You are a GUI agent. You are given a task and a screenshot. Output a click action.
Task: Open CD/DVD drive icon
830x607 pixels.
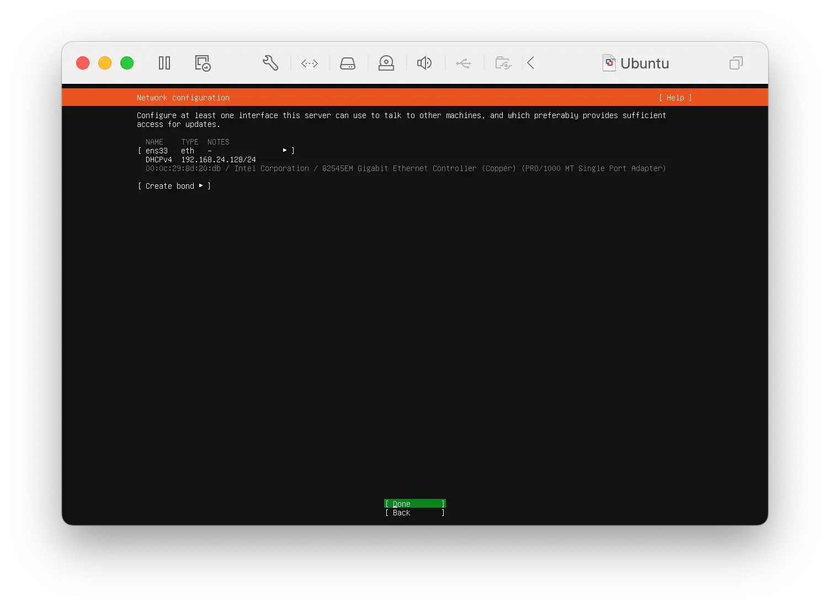[386, 63]
